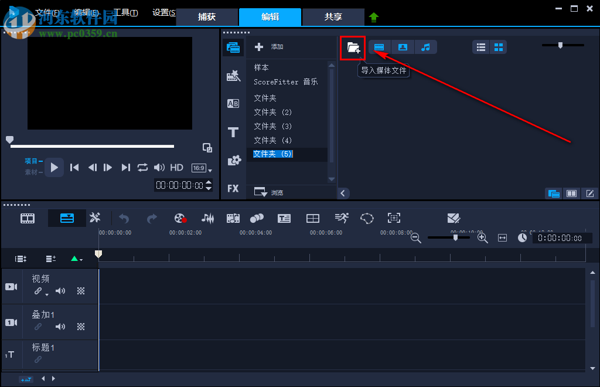The width and height of the screenshot is (600, 387).
Task: Click the 添加 add folder button
Action: point(268,47)
